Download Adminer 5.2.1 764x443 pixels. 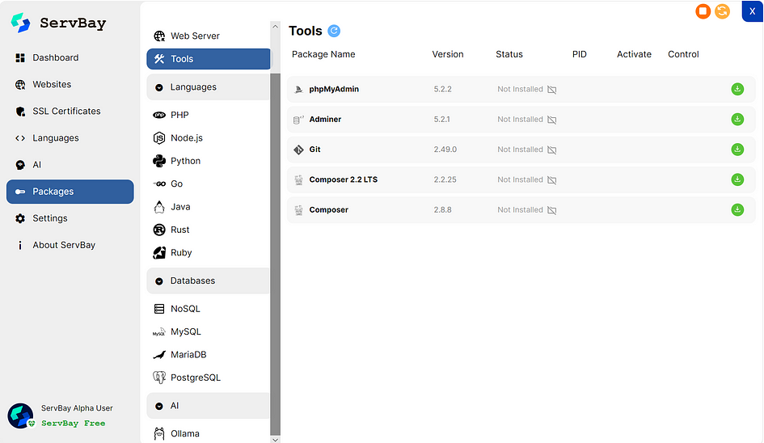(737, 120)
